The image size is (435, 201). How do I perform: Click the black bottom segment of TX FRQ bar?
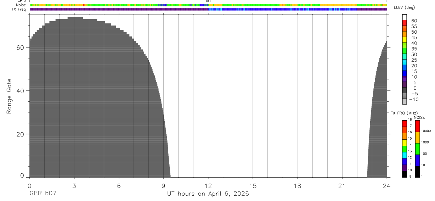[405, 174]
